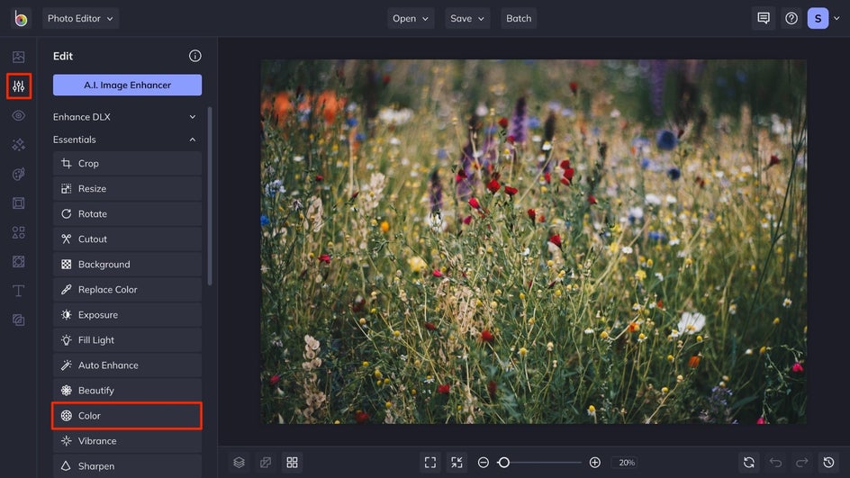Click the undo arrow icon
The height and width of the screenshot is (478, 850).
point(775,463)
